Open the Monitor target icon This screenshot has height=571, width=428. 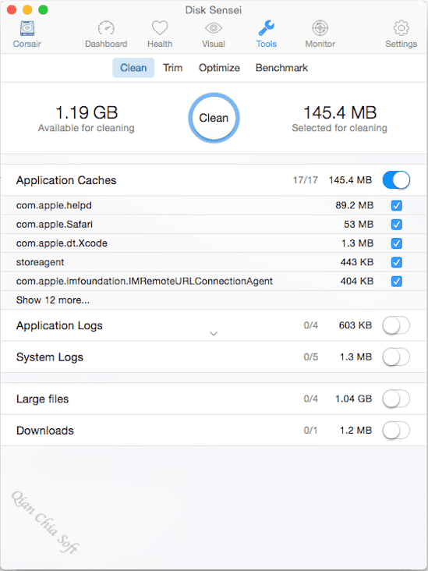coord(320,28)
